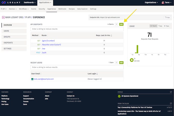Open the Recipes tab
Screen dimensions: 174x116
click(x=72, y=9)
